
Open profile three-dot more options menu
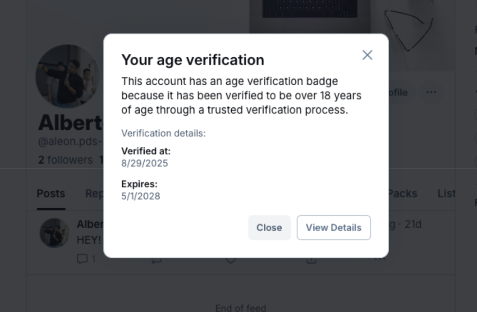tap(431, 92)
